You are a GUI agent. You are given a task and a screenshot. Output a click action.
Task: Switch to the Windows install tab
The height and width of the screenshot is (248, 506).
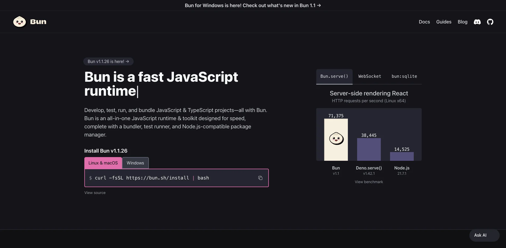click(x=135, y=163)
